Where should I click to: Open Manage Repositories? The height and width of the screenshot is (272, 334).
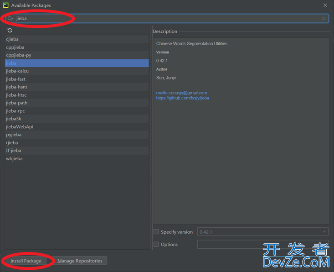[x=80, y=261]
